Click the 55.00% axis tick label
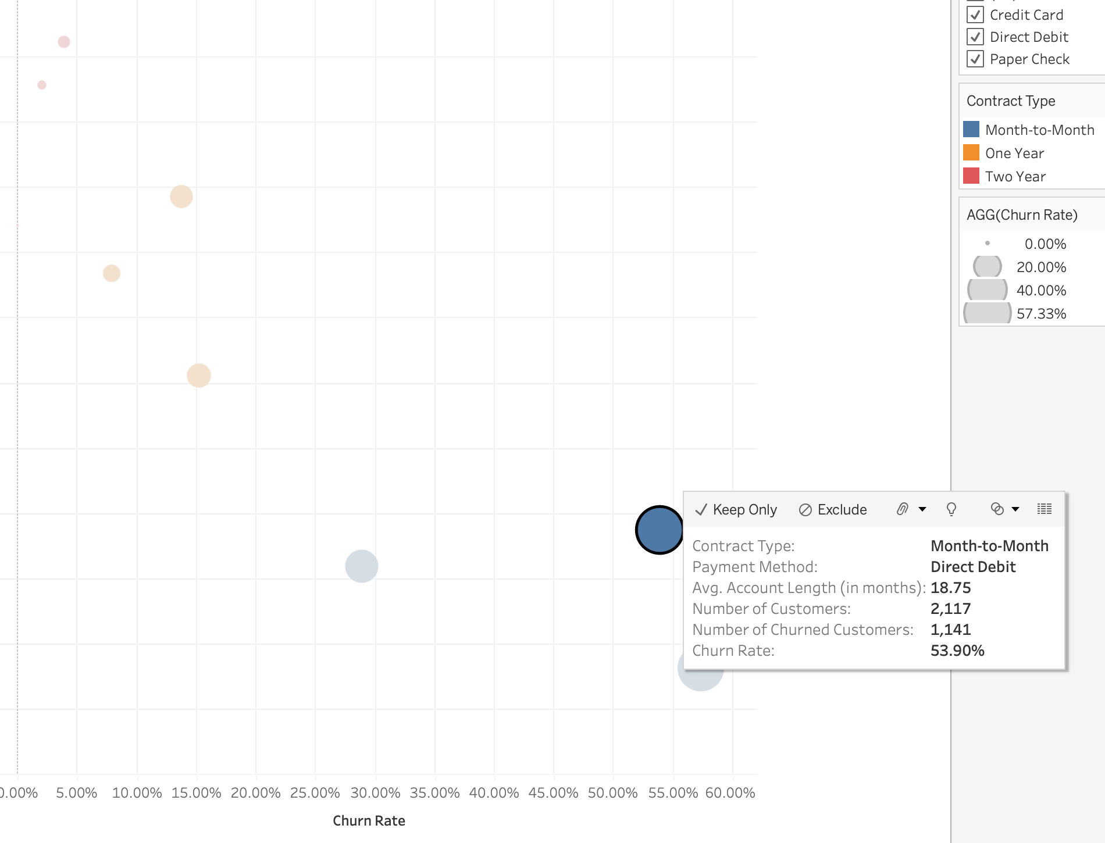This screenshot has width=1105, height=843. tap(673, 792)
